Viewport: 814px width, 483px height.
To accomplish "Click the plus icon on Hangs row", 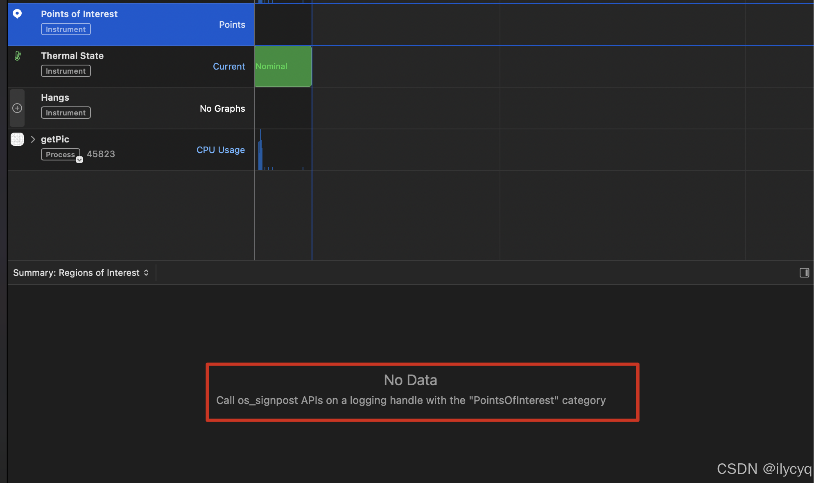I will (x=17, y=108).
